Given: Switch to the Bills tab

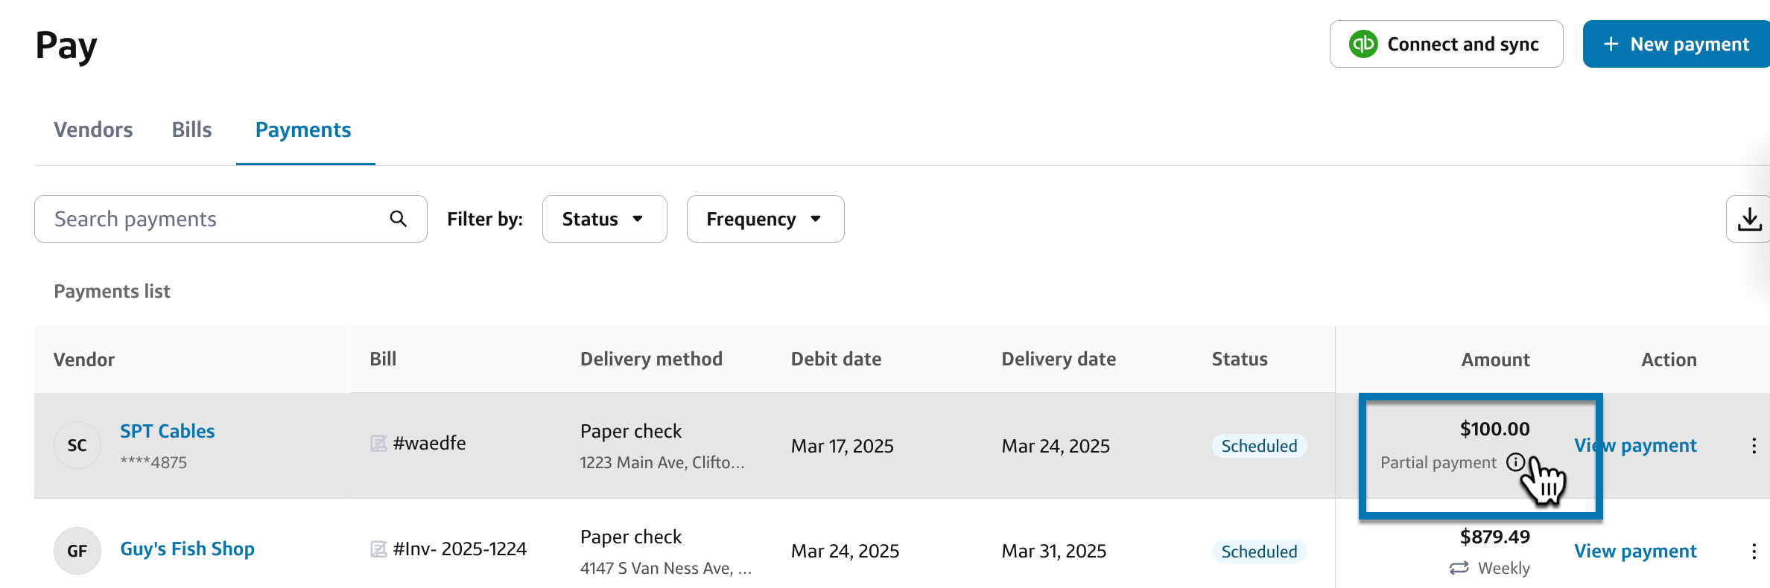Looking at the screenshot, I should coord(191,130).
